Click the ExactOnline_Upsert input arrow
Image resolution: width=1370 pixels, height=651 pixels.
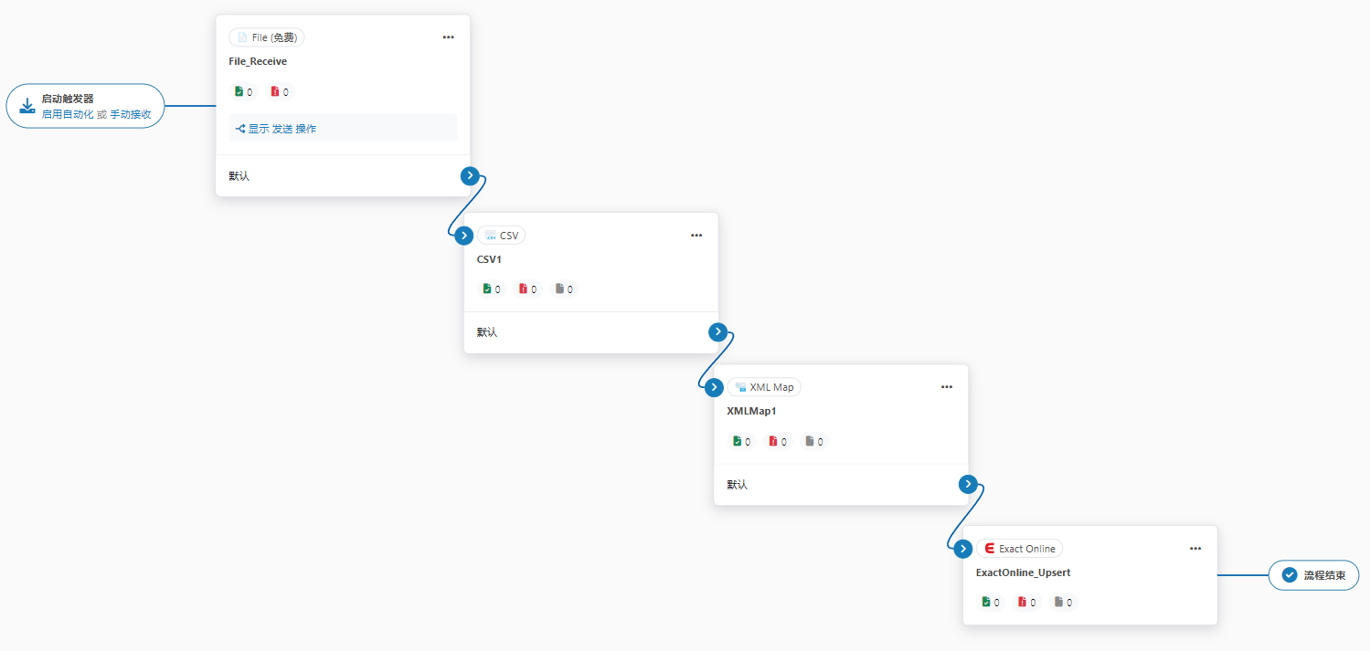coord(962,549)
